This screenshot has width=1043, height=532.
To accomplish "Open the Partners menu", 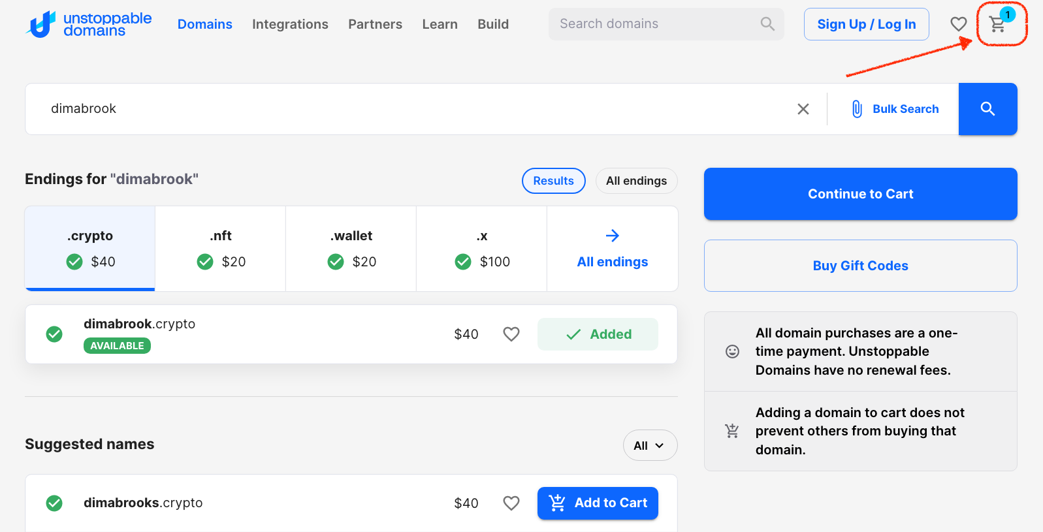I will click(375, 24).
